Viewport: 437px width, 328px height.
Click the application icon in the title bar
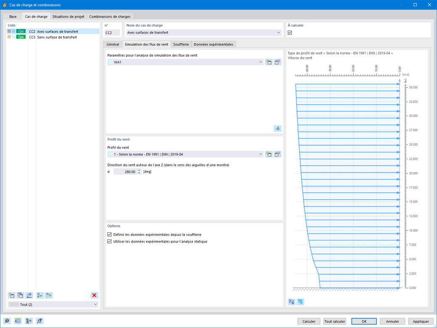tap(5, 5)
